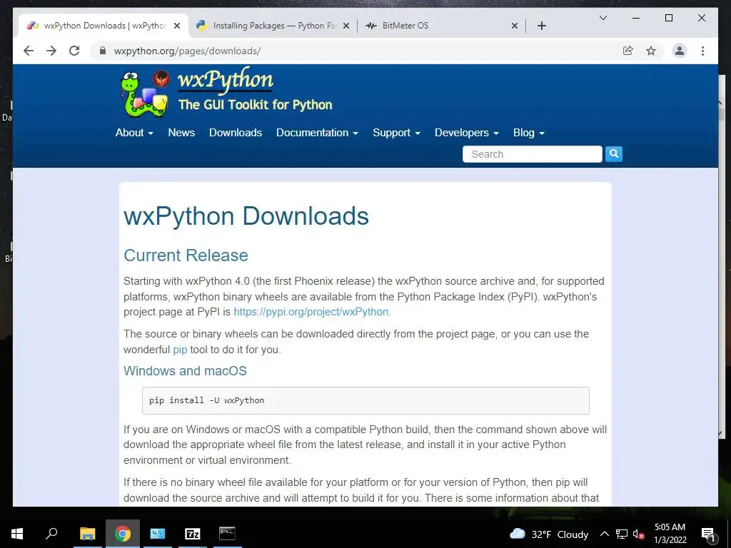Open the clock showing 5:05 AM
The width and height of the screenshot is (731, 548).
click(x=670, y=534)
